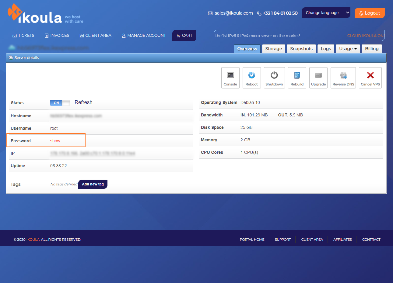Open the Logs tab
Image resolution: width=393 pixels, height=283 pixels.
[x=326, y=49]
